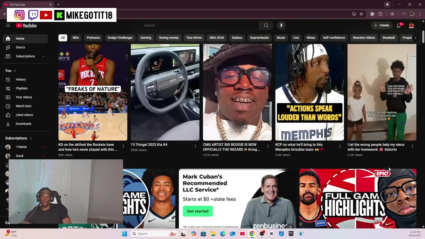Click the YouTube logo
The width and height of the screenshot is (425, 239).
pyautogui.click(x=26, y=26)
